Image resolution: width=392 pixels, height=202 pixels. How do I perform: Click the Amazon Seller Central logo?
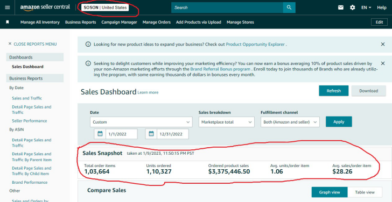coord(45,8)
